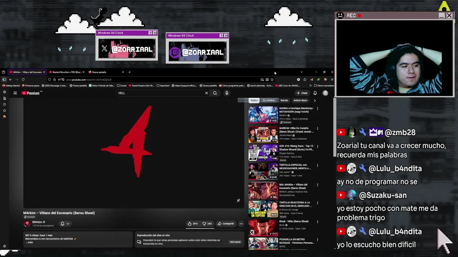458x257 pixels.
Task: Click video player showing red 4
Action: tap(134, 153)
